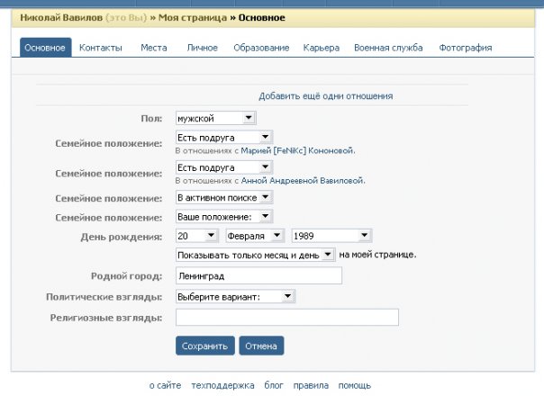Screen dimensions: 544x396
Task: Focus the Религиозные взгляды text field
Action: pos(286,317)
